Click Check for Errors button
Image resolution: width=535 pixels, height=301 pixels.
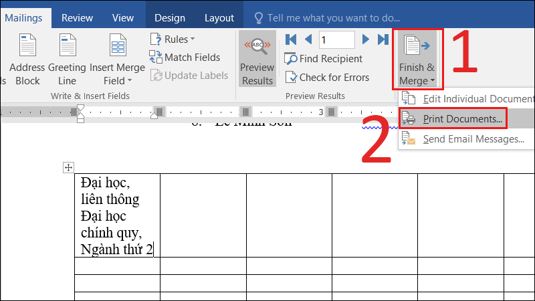tap(327, 78)
